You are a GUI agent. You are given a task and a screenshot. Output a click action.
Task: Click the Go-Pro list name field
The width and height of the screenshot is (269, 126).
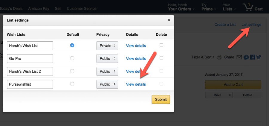30,59
